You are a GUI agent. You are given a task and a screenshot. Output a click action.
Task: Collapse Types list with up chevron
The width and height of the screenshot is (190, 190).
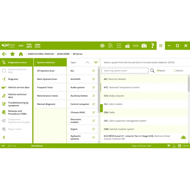coord(87,62)
